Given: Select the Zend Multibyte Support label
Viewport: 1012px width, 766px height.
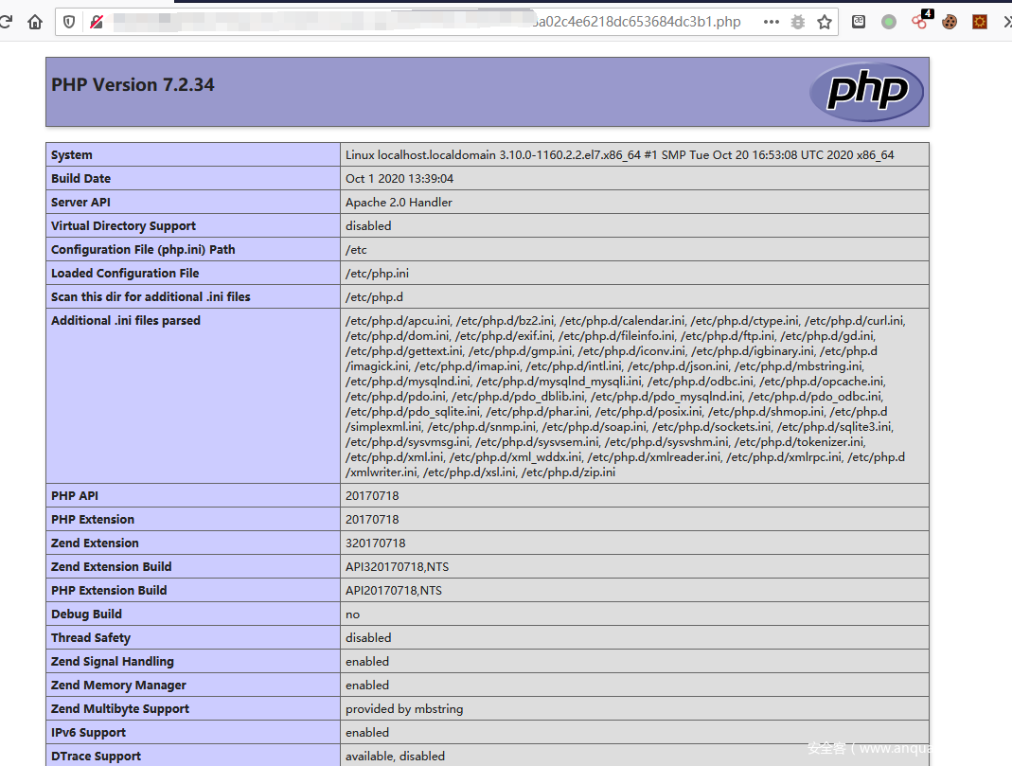Looking at the screenshot, I should [x=120, y=708].
